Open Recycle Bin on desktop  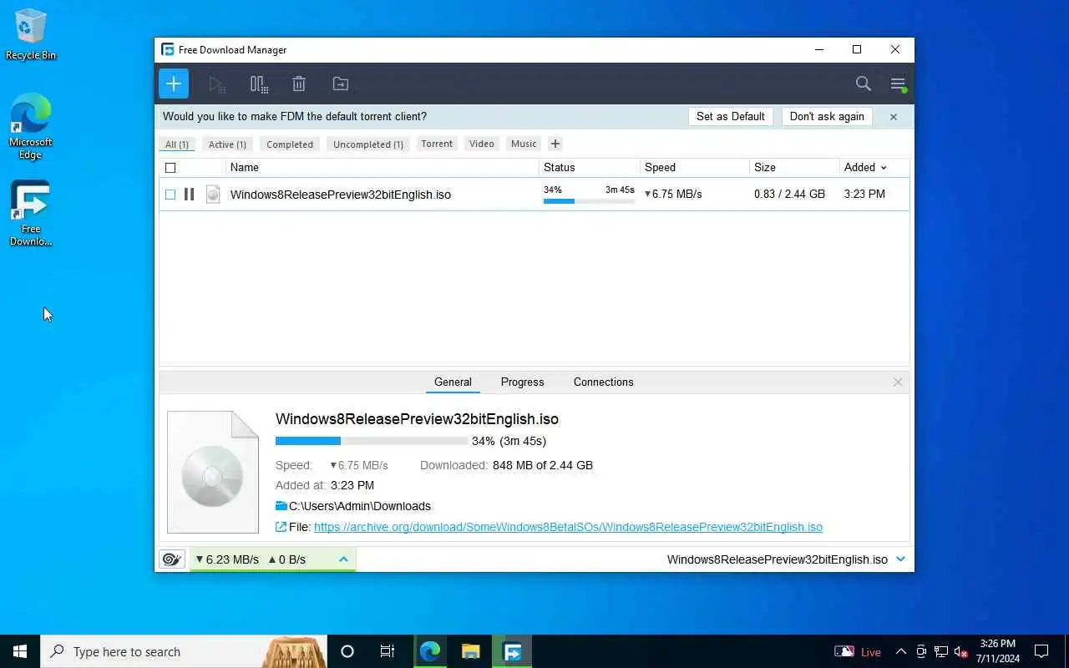pos(31,35)
